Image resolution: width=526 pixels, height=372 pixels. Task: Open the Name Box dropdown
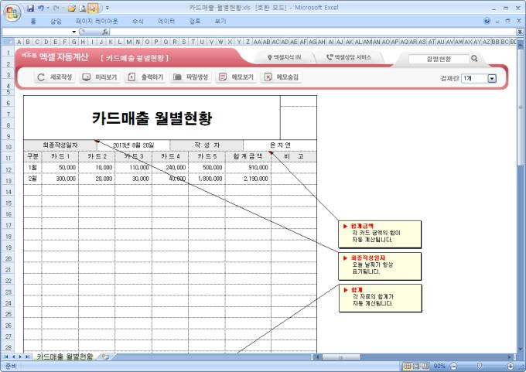coord(73,32)
